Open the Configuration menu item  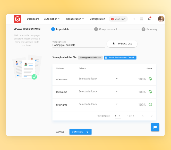coord(97,19)
